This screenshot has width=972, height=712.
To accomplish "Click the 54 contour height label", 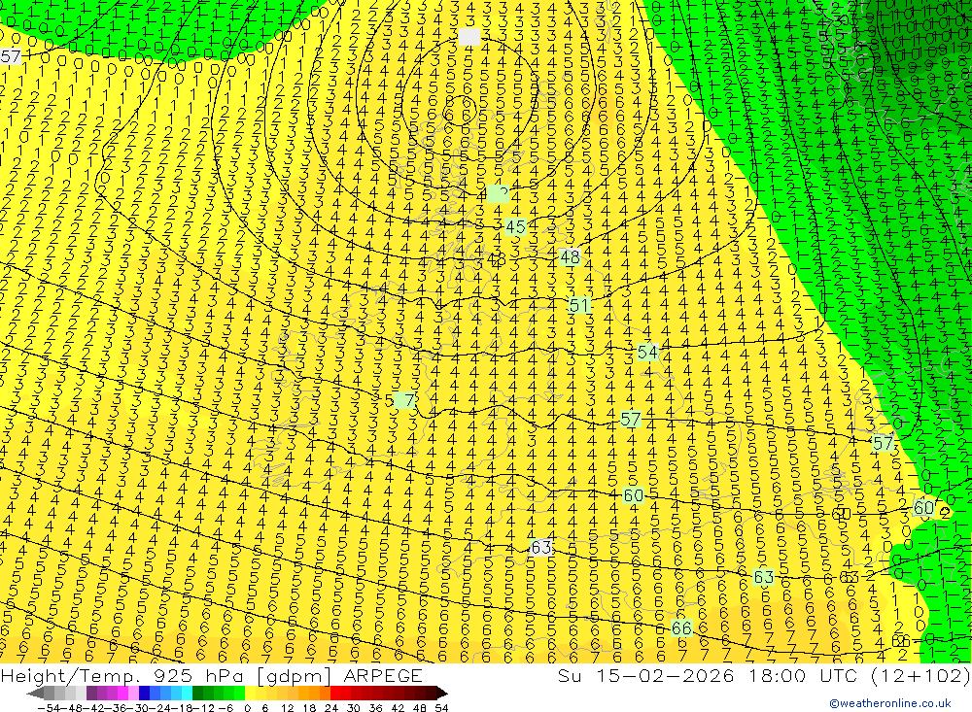I will 647,352.
